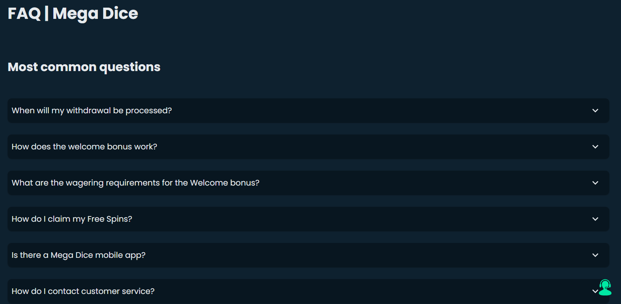Expand the wagering requirements chevron arrow
Viewport: 621px width, 304px height.
pyautogui.click(x=595, y=183)
